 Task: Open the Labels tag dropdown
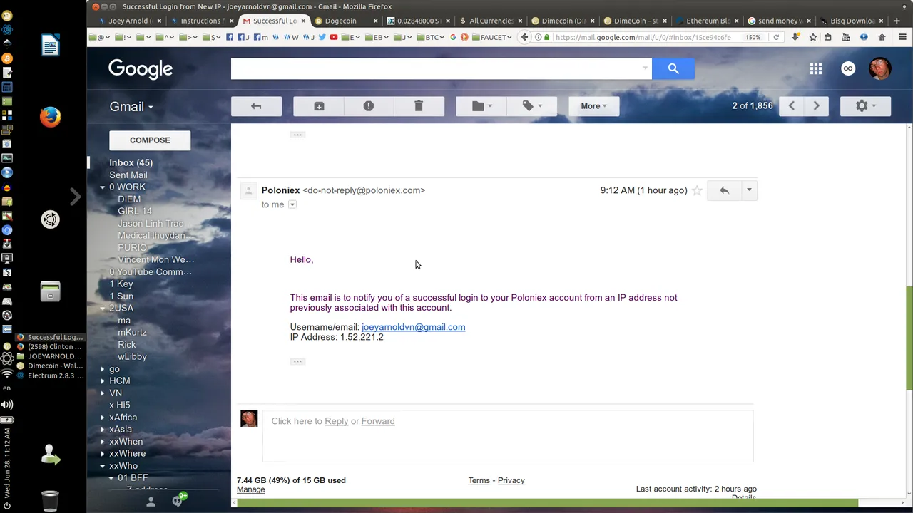pos(532,106)
